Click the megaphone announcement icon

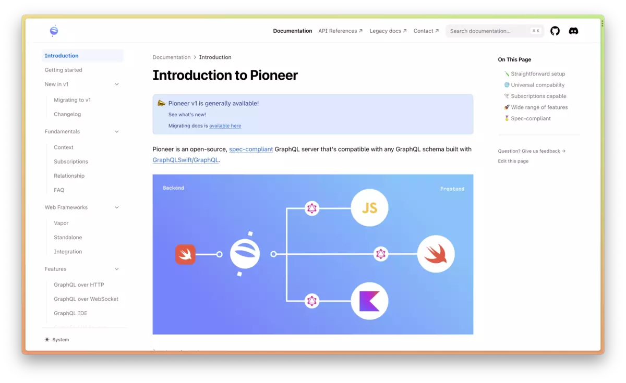pos(162,103)
